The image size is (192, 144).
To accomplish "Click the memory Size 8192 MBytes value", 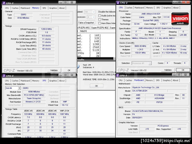I will [23, 18].
